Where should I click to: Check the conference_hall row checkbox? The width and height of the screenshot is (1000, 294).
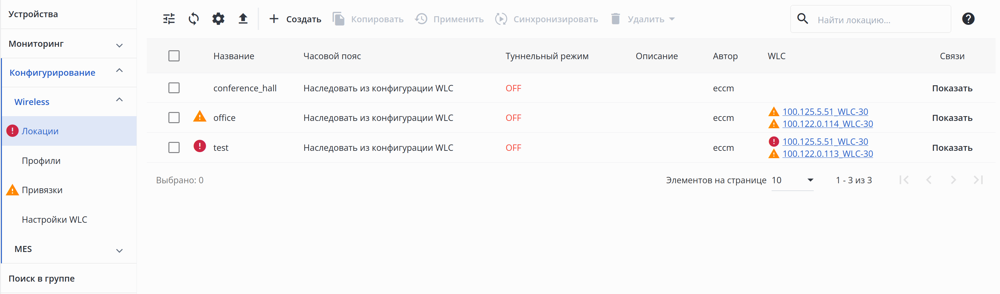click(174, 88)
